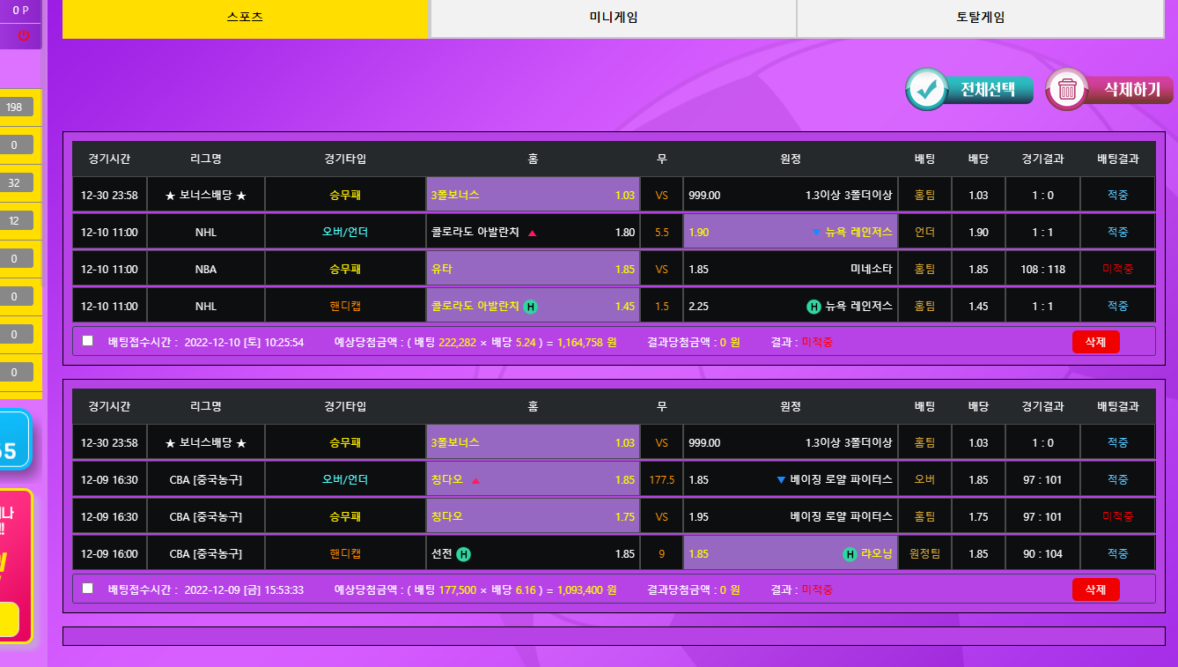Click red up arrow next to 칭다오

click(475, 481)
